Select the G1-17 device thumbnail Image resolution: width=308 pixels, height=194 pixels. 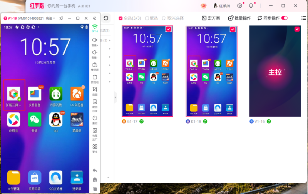pos(147,71)
